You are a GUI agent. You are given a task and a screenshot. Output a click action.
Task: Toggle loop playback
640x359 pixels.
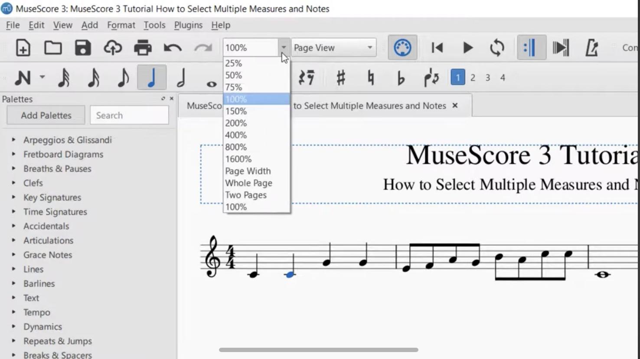[x=497, y=48]
